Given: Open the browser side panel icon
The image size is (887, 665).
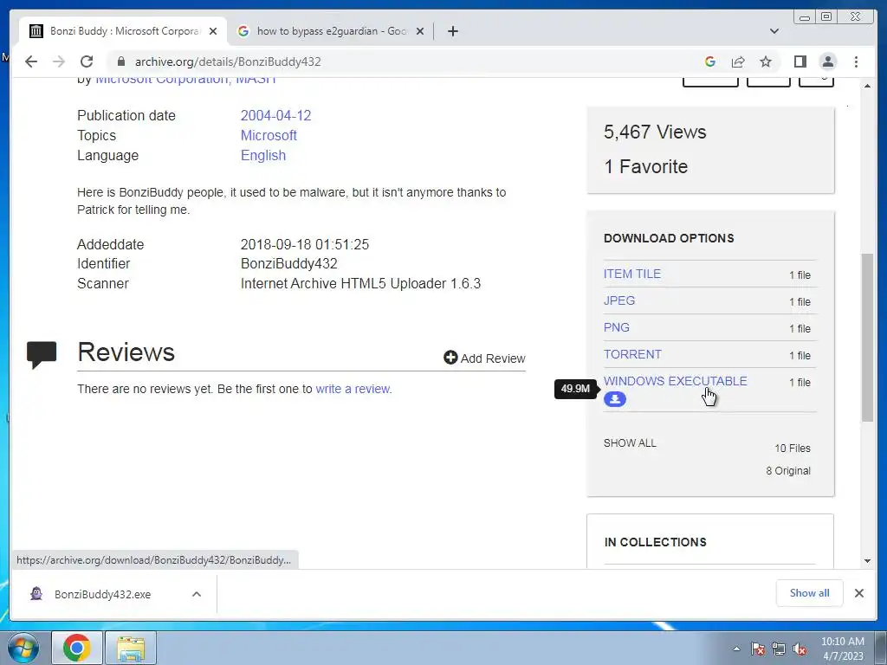Looking at the screenshot, I should 800,61.
